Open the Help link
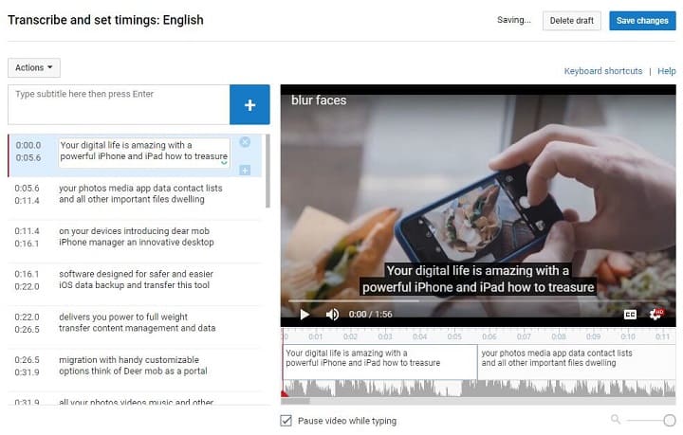The width and height of the screenshot is (683, 435). pyautogui.click(x=667, y=71)
